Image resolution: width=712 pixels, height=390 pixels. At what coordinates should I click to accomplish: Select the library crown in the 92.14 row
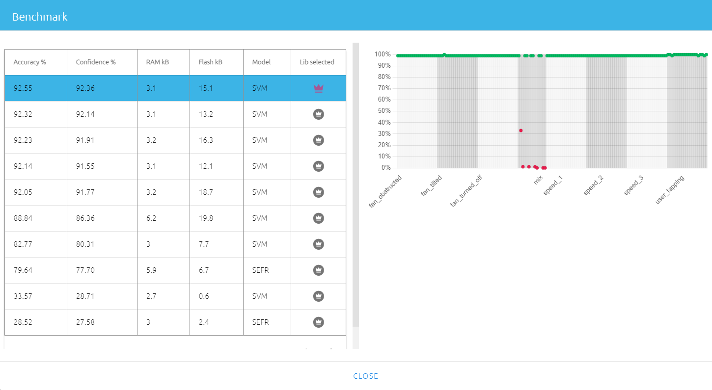coord(319,166)
